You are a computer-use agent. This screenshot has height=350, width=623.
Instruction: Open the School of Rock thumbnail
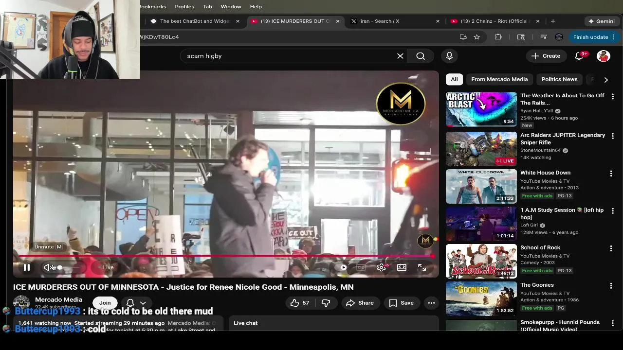[x=481, y=261]
